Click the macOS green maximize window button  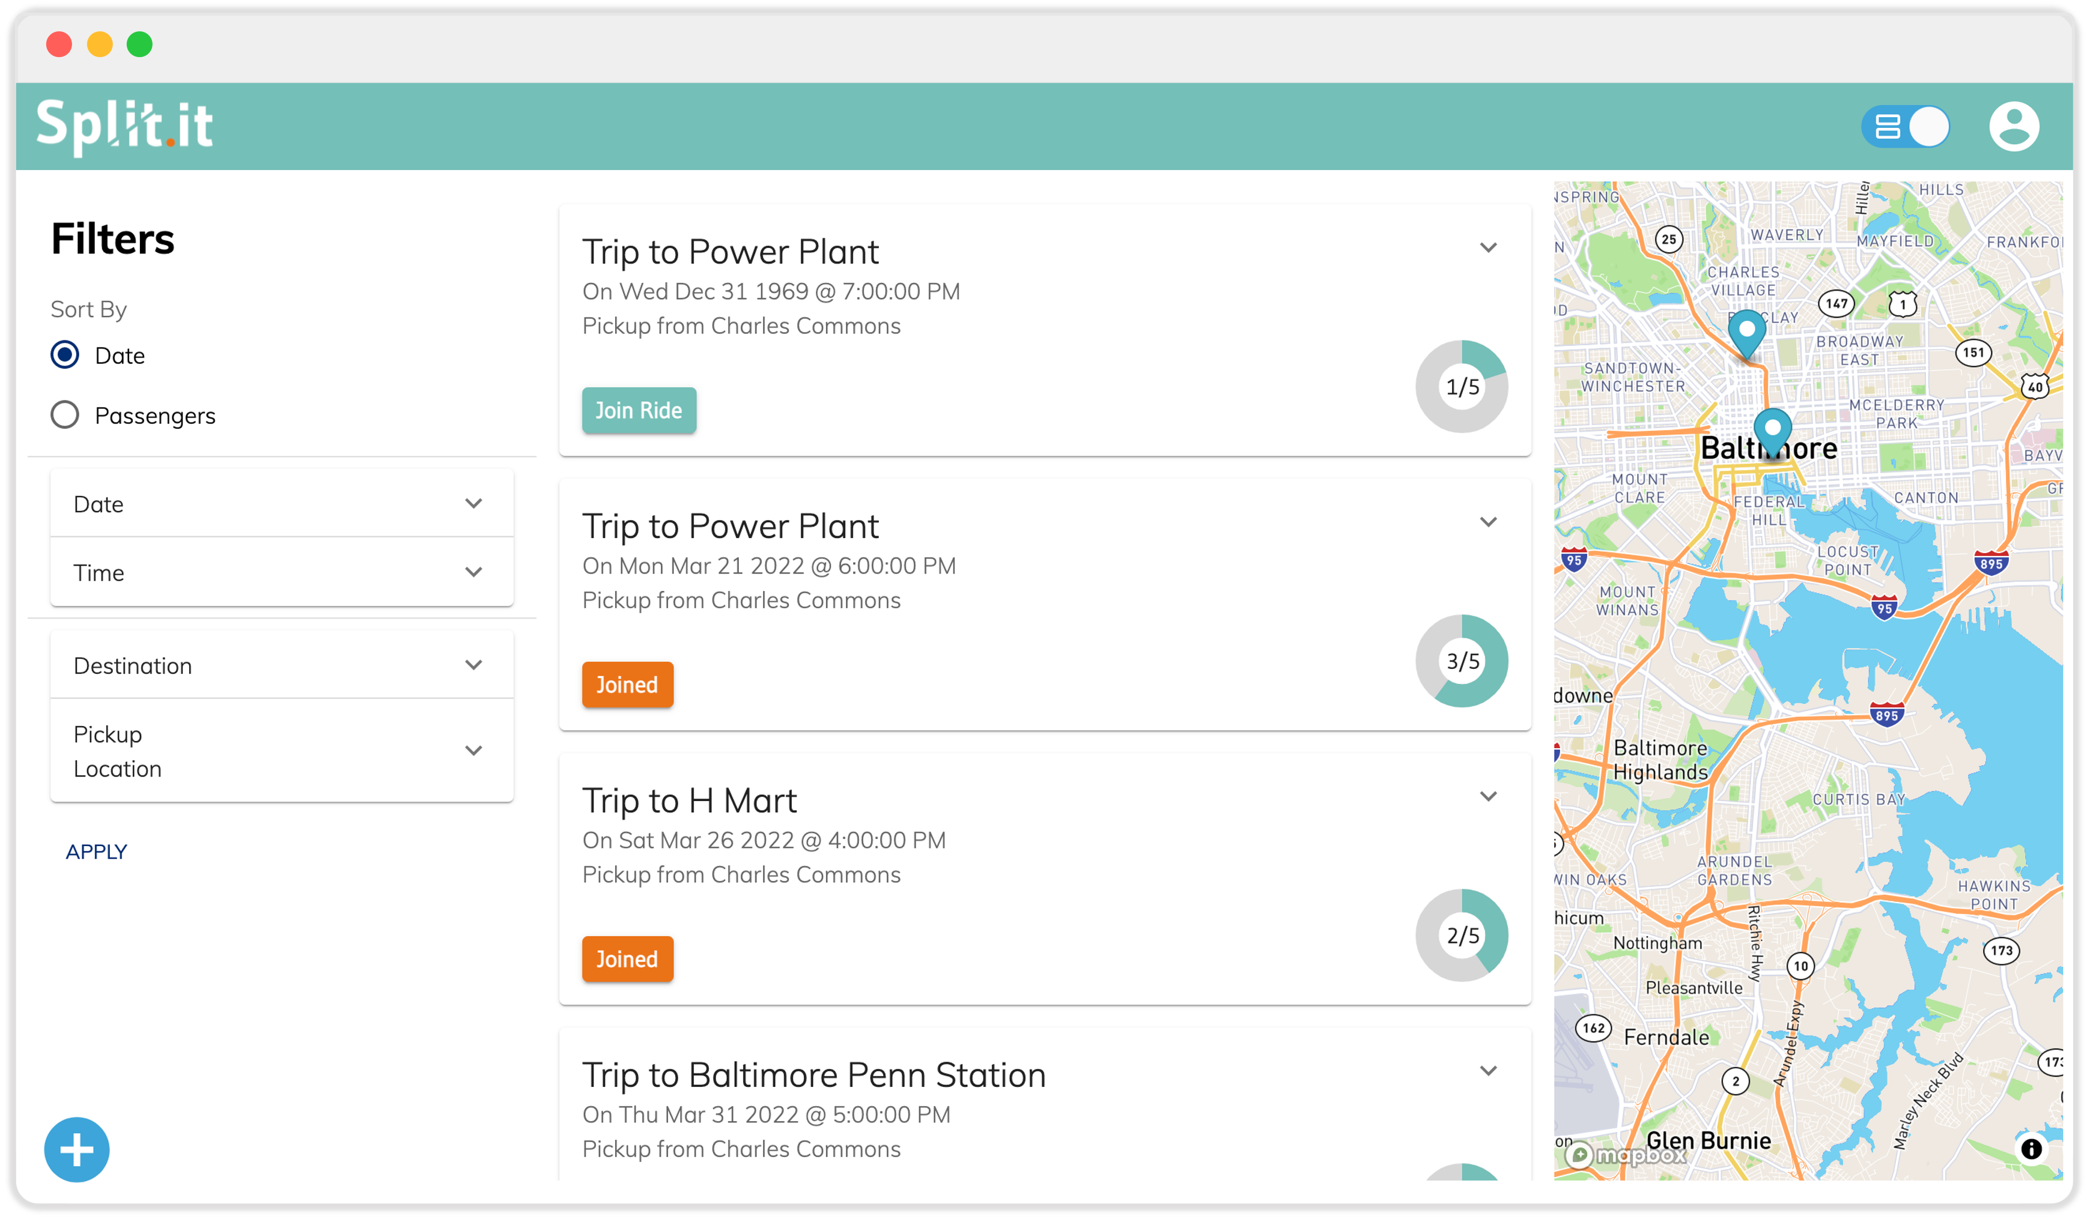(x=139, y=44)
